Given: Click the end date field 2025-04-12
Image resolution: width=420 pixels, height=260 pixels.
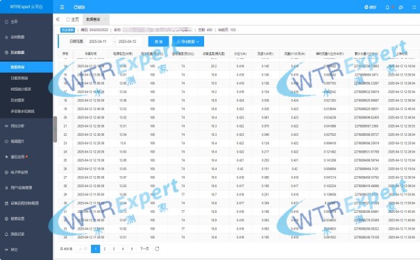Looking at the screenshot, I should point(128,42).
